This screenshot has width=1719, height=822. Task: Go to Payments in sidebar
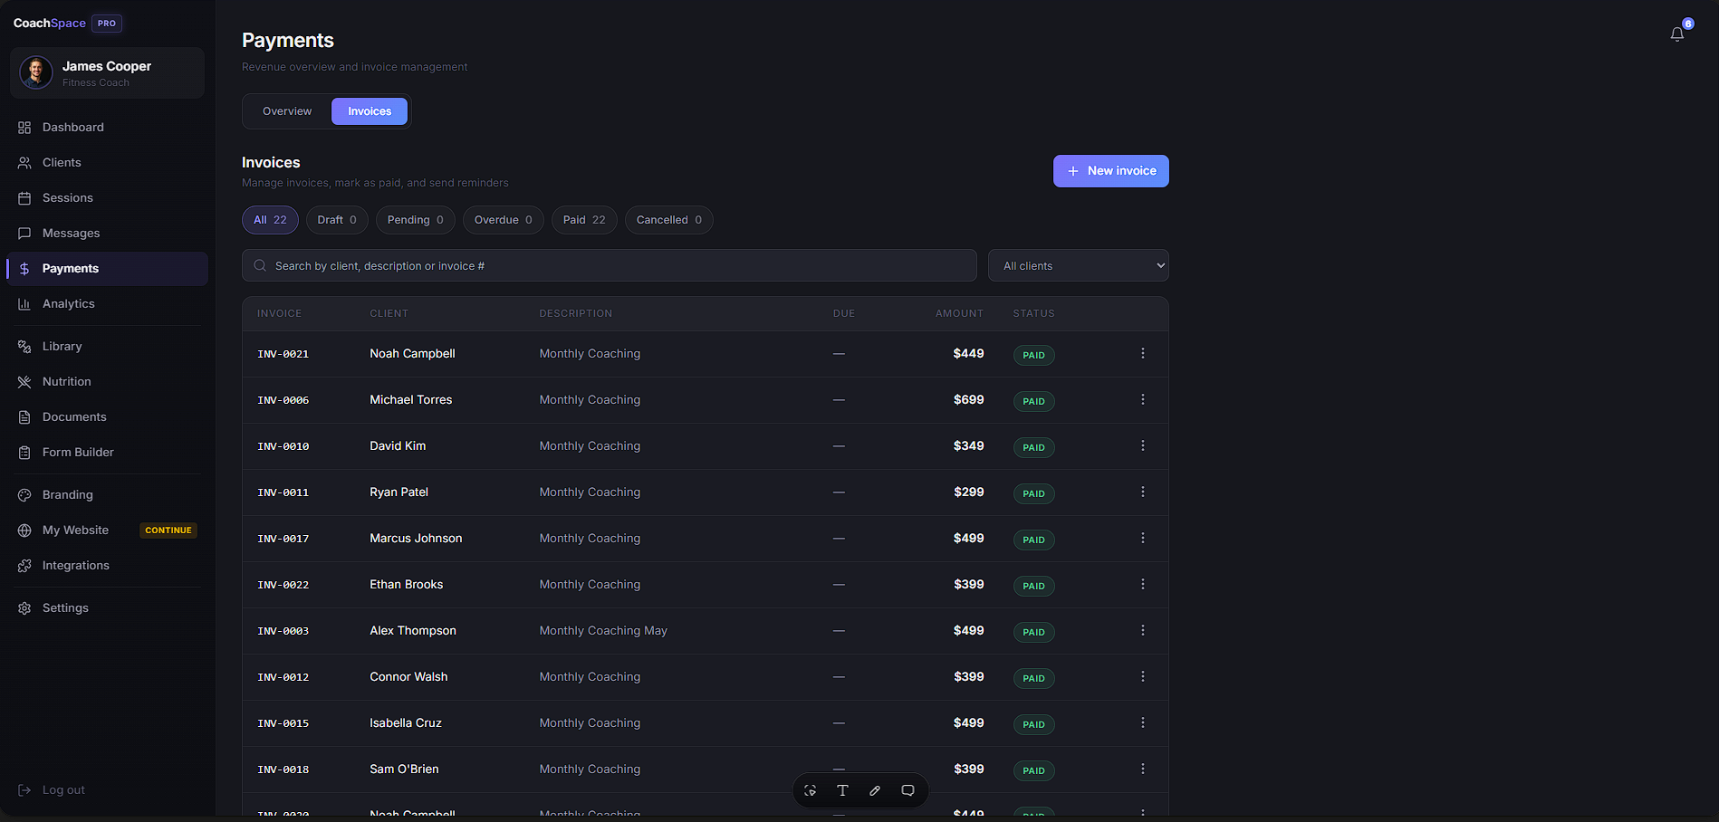pos(107,269)
